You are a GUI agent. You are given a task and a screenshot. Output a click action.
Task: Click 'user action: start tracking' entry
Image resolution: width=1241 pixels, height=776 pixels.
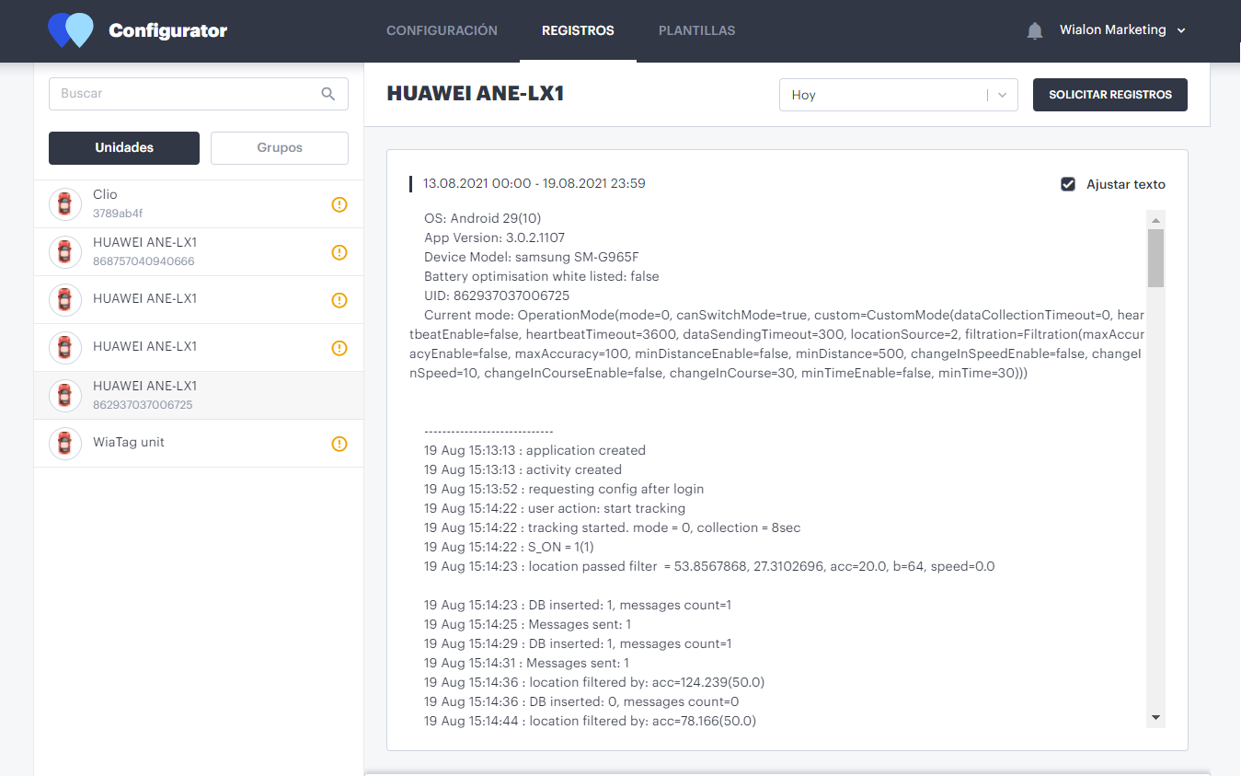tap(555, 508)
